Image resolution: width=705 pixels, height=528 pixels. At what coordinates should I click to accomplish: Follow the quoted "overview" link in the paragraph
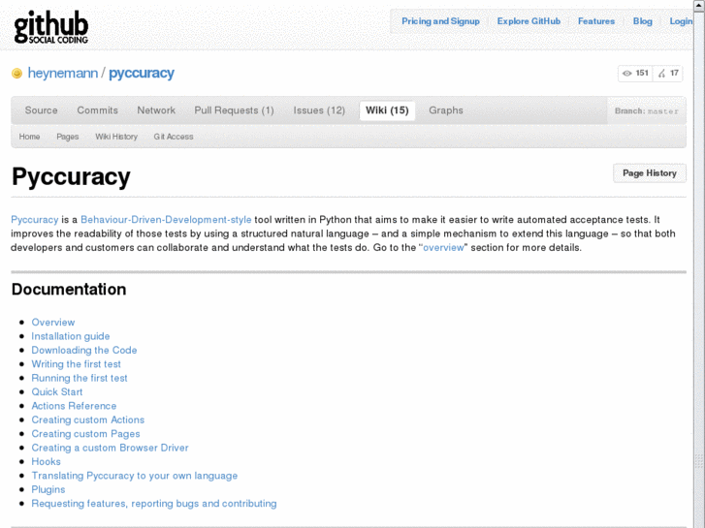[443, 248]
